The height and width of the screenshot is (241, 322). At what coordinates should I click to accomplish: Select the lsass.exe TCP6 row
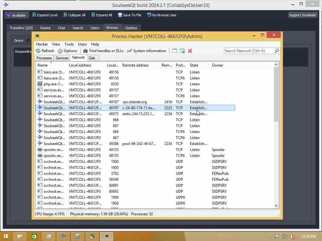coord(135,78)
